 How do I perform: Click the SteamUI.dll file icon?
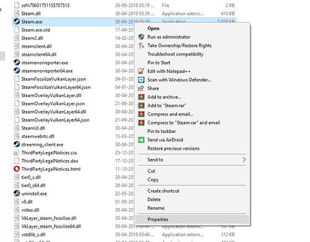tap(17, 128)
